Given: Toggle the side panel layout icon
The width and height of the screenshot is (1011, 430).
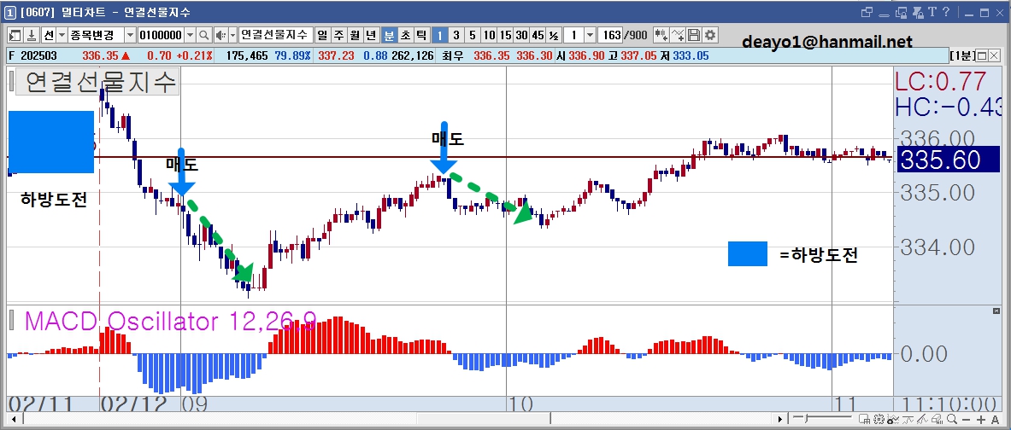Looking at the screenshot, I should point(15,34).
